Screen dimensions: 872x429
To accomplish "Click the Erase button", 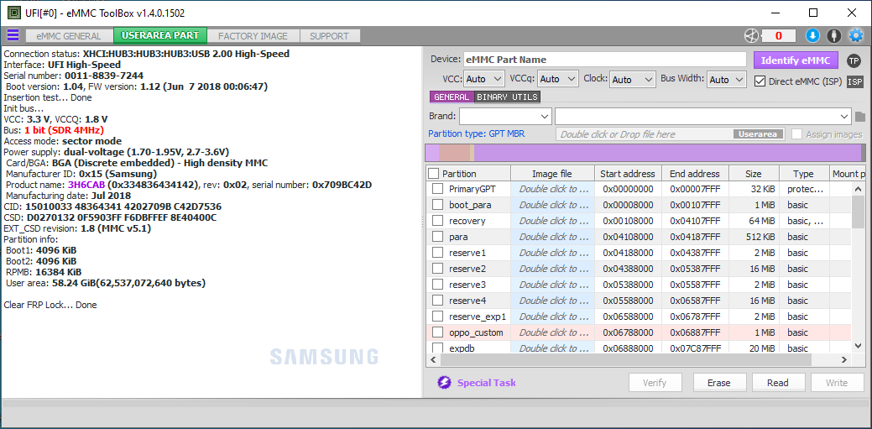I will [718, 383].
